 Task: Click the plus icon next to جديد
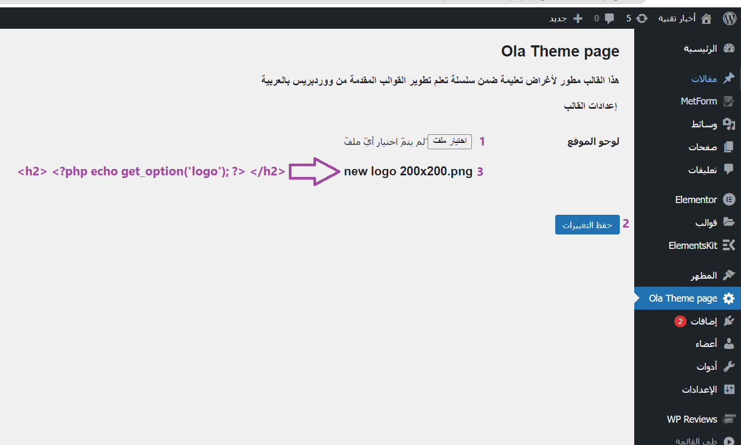tap(578, 19)
